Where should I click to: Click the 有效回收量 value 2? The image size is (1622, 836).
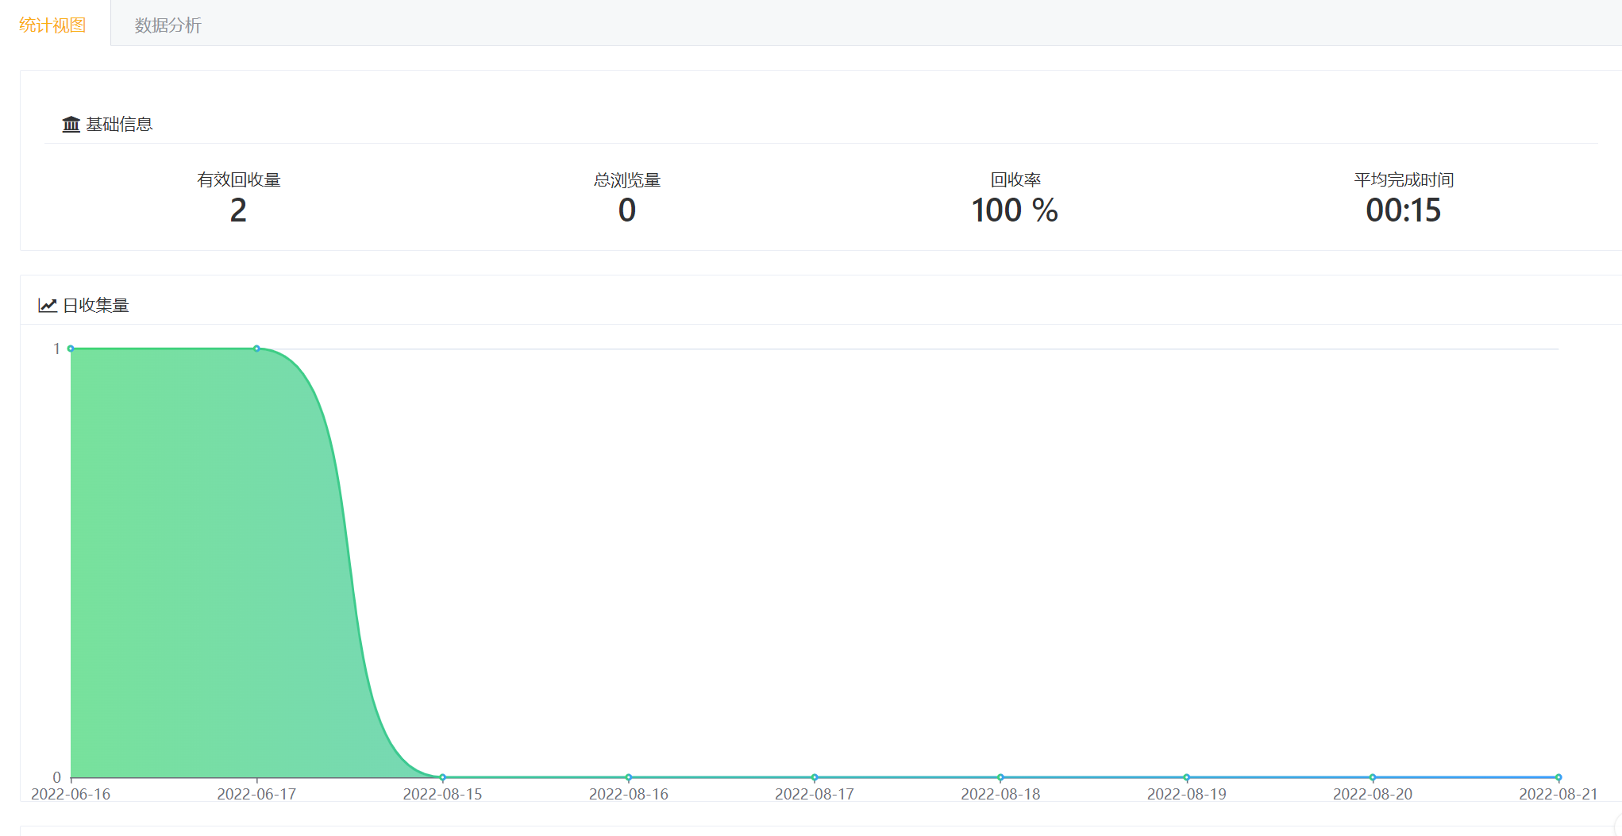(238, 210)
